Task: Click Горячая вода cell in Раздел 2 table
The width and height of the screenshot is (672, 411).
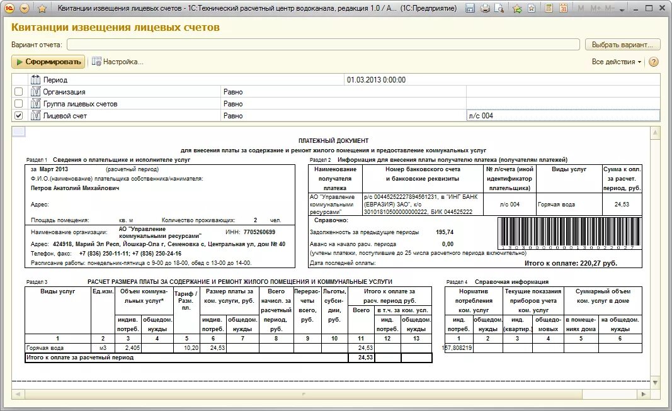Action: tap(569, 205)
